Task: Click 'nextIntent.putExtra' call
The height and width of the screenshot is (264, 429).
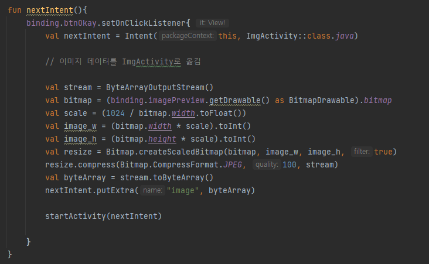Action: point(90,190)
